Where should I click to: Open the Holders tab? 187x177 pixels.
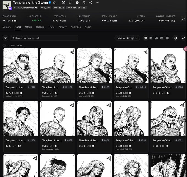coord(40,27)
